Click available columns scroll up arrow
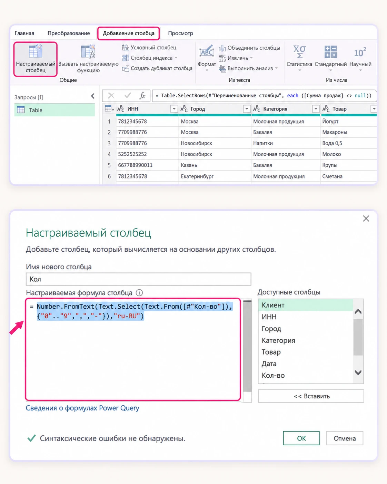 click(358, 311)
